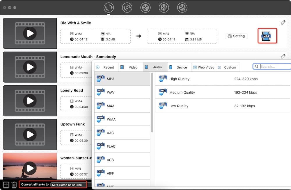
Task: Open the Convert all tasks to dropdown
Action: [69, 184]
